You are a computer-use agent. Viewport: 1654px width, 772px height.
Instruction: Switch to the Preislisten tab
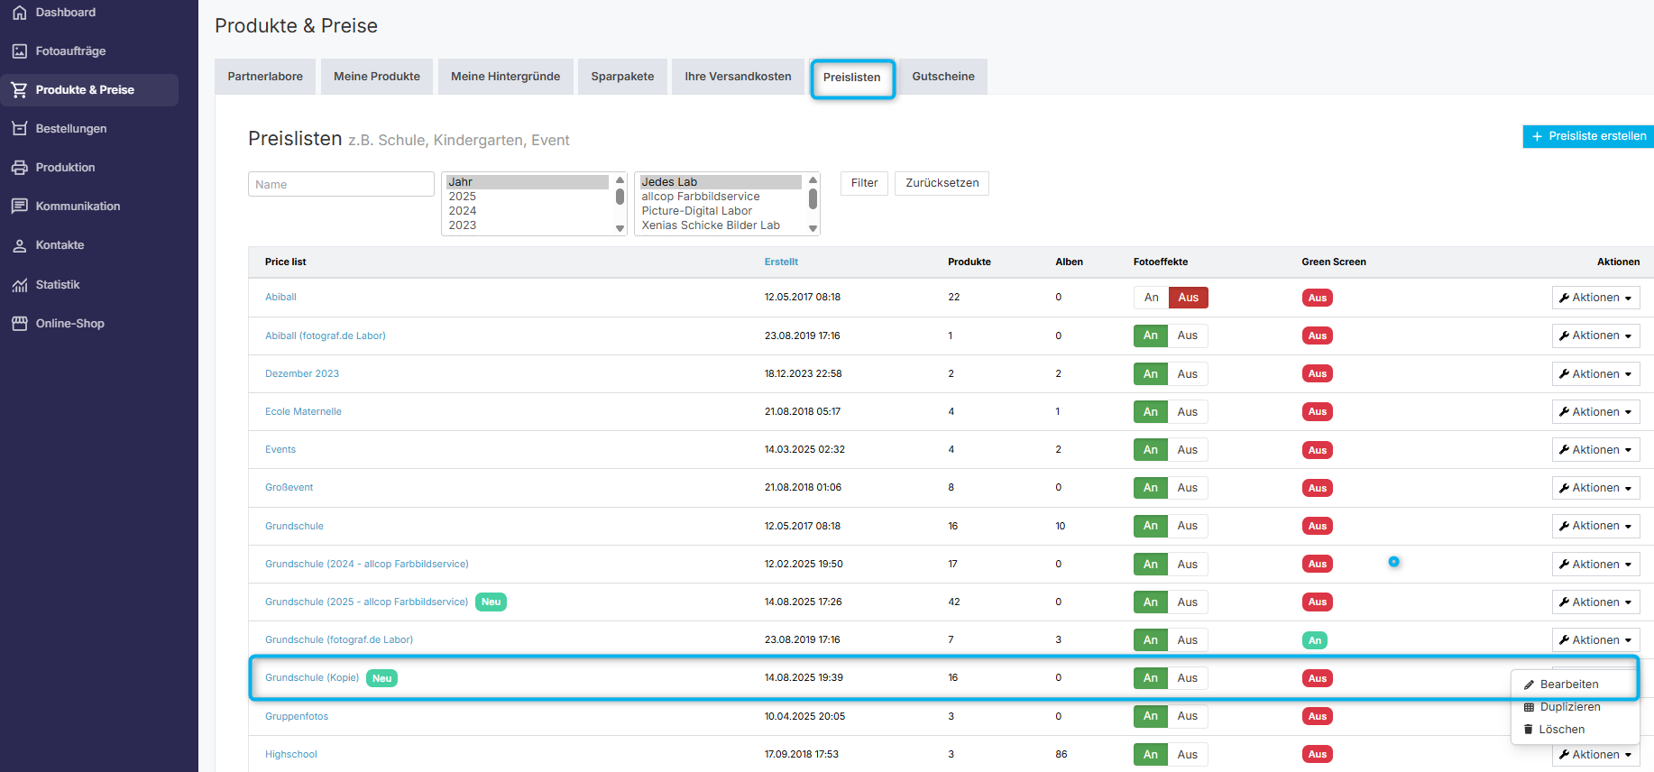click(x=852, y=78)
